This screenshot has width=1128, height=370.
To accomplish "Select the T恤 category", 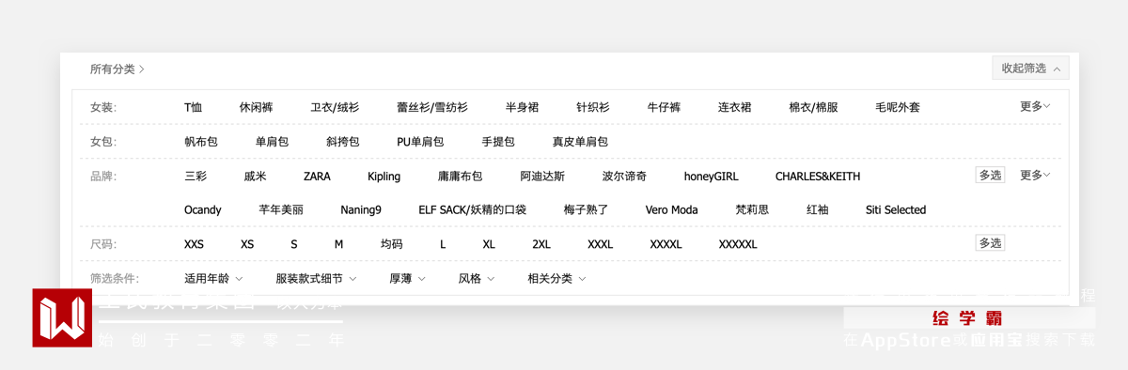I will pos(194,107).
